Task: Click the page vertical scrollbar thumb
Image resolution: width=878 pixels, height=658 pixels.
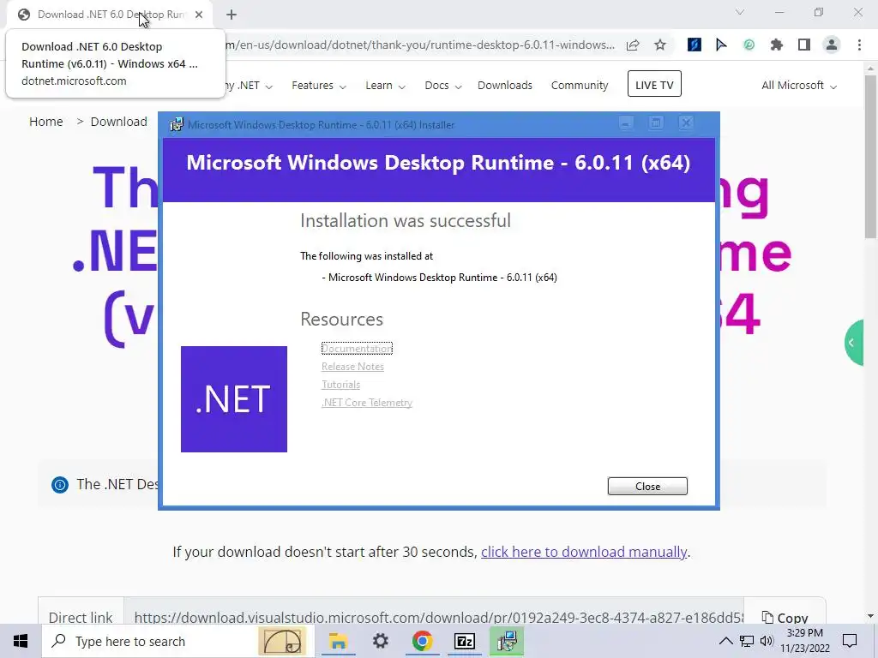Action: 870,157
